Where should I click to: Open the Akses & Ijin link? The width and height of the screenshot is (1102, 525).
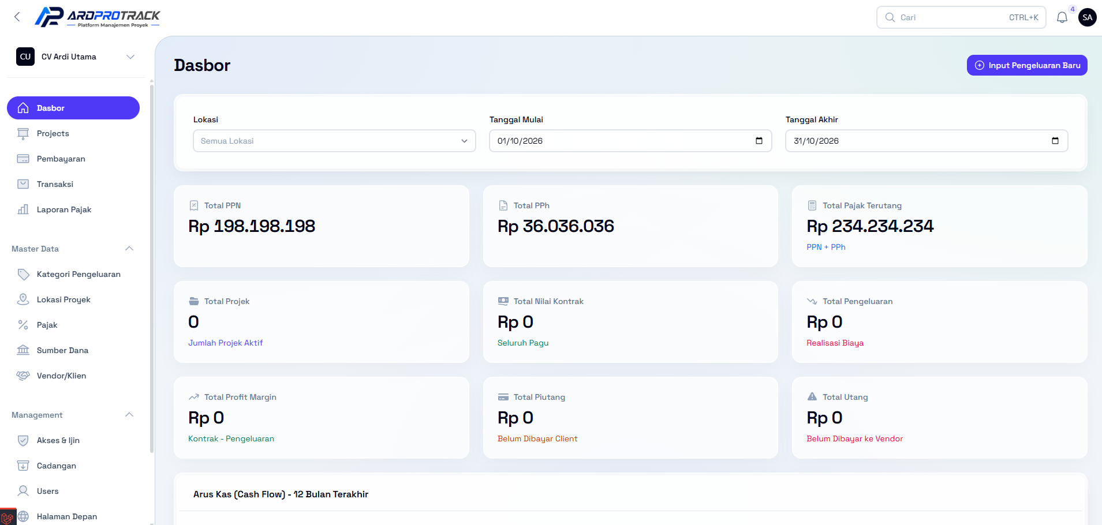point(73,440)
